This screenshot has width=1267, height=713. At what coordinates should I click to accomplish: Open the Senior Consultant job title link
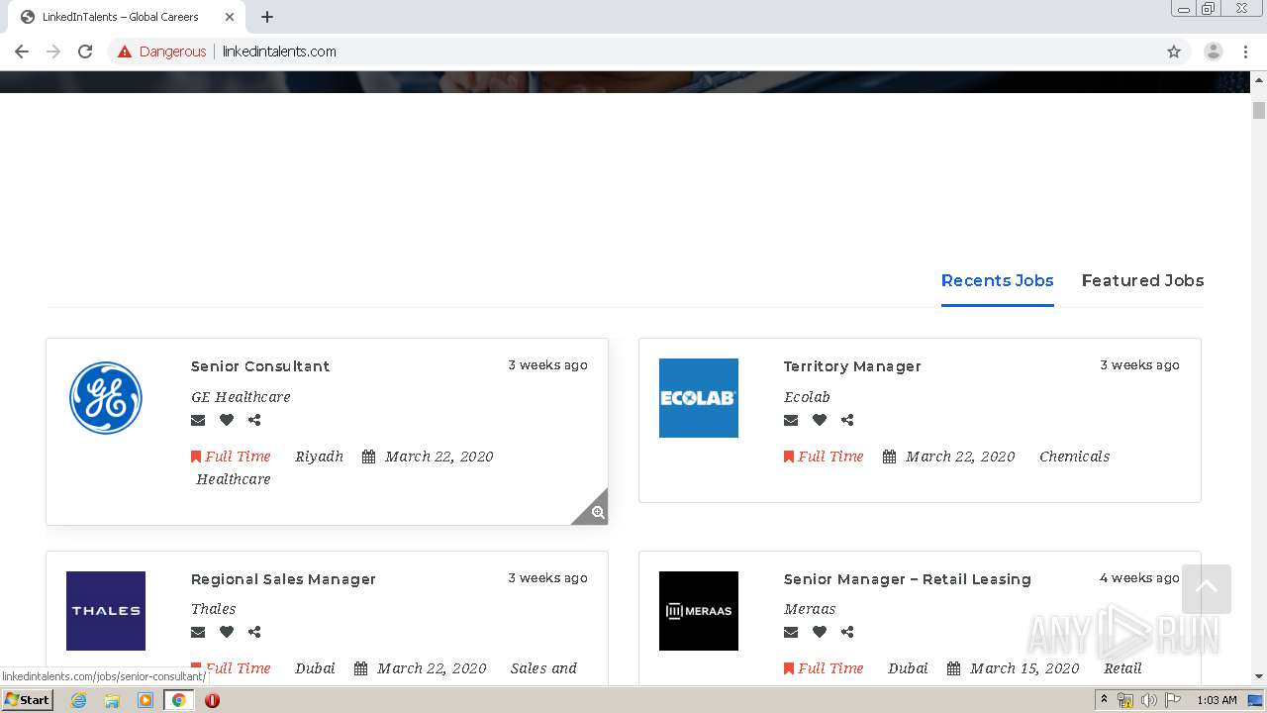point(260,366)
